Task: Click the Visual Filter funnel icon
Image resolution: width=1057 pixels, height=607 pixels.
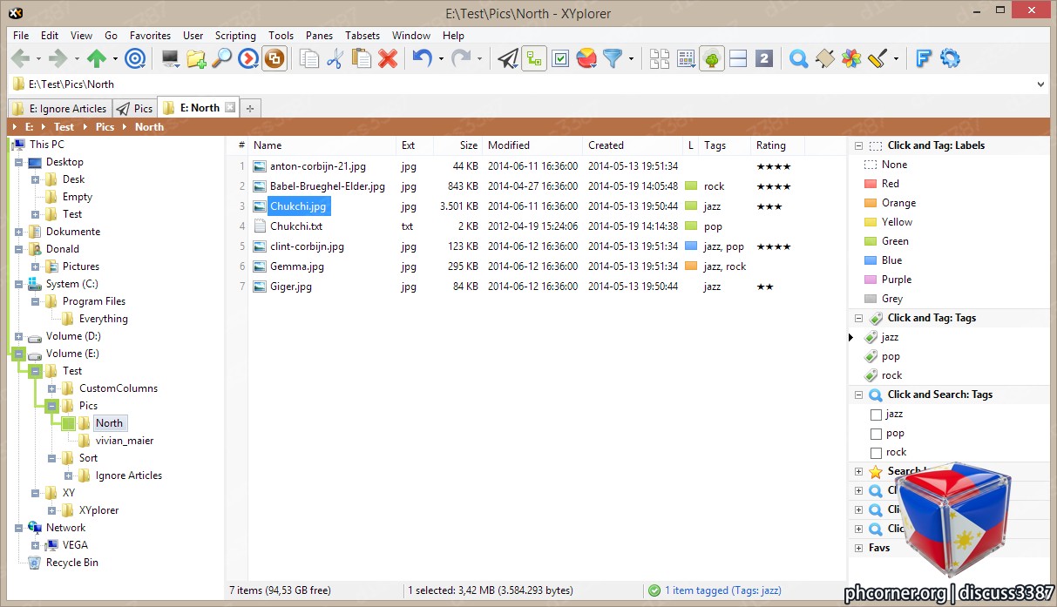Action: tap(613, 58)
